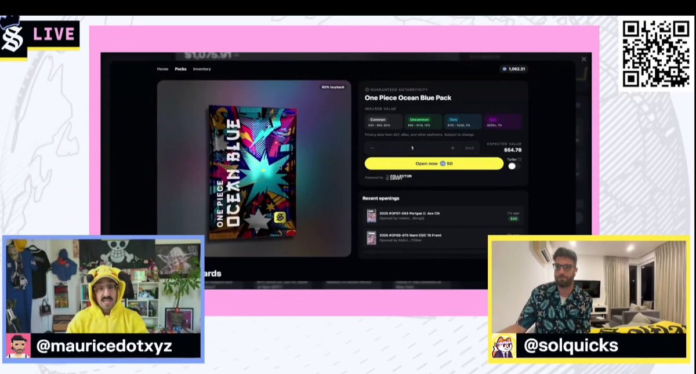Click the coin icon beside balance
This screenshot has height=374, width=696.
(x=505, y=69)
